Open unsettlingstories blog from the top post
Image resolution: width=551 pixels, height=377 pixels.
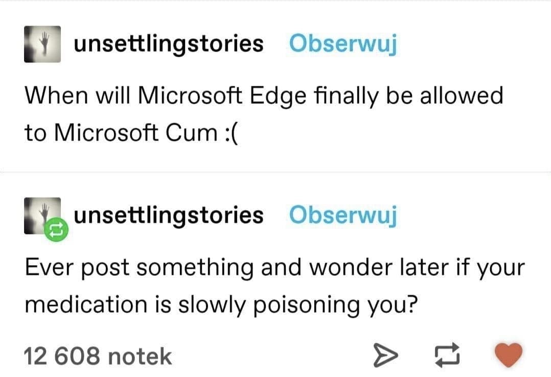[x=169, y=44]
